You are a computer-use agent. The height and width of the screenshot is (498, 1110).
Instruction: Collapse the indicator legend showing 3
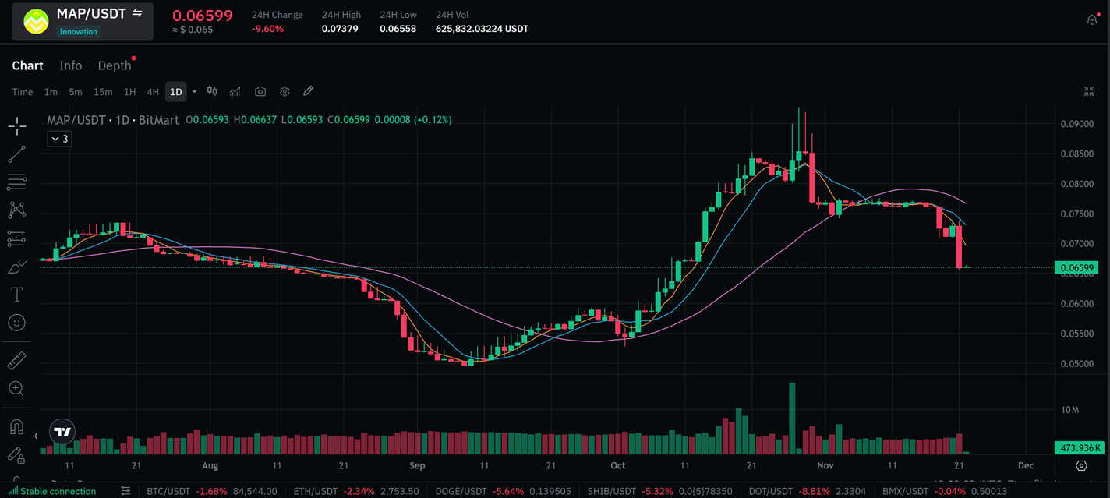[x=59, y=139]
